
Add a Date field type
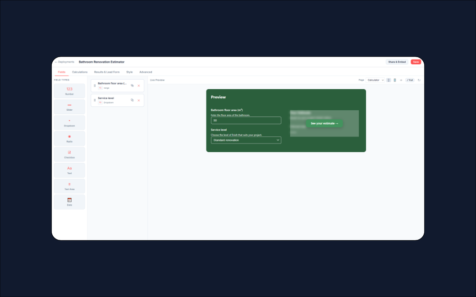coord(69,202)
